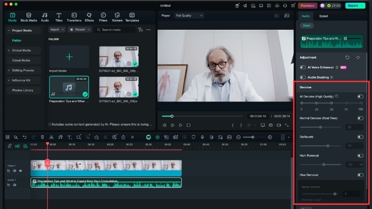372x209 pixels.
Task: Open the media filter sort icon
Action: click(x=140, y=30)
